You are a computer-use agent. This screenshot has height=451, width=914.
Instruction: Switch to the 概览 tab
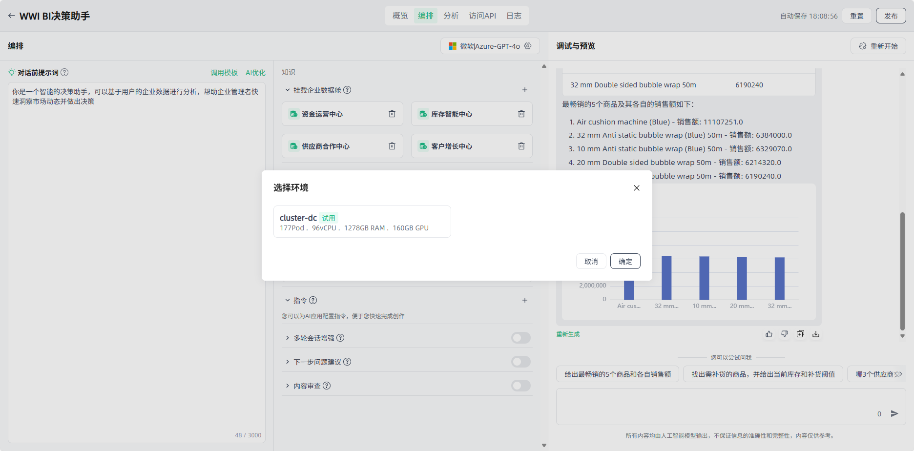[x=400, y=16]
